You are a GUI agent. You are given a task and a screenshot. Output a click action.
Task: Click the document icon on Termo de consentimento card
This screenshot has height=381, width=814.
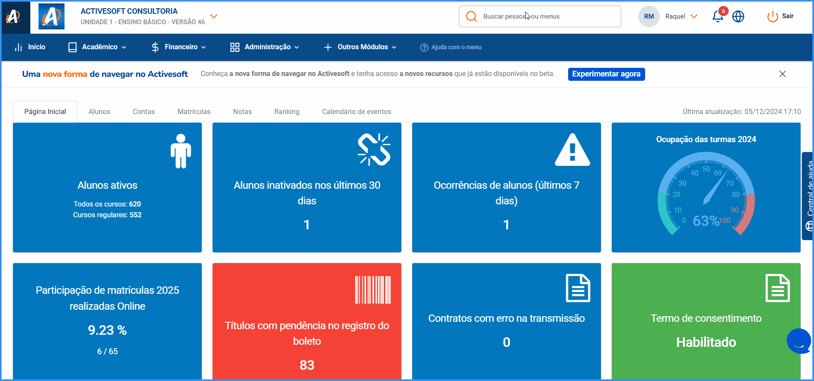coord(778,288)
